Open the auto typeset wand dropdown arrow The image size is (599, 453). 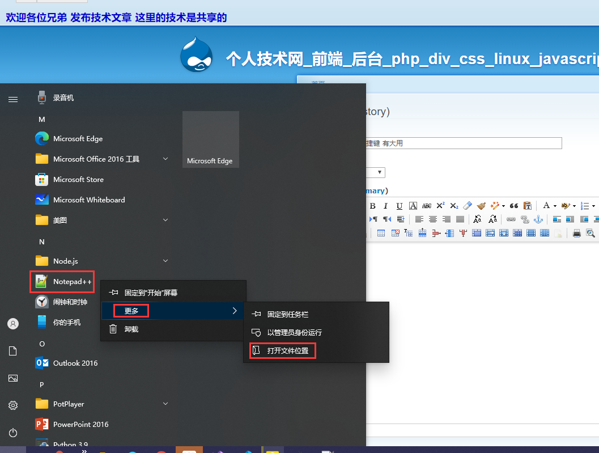pyautogui.click(x=503, y=206)
